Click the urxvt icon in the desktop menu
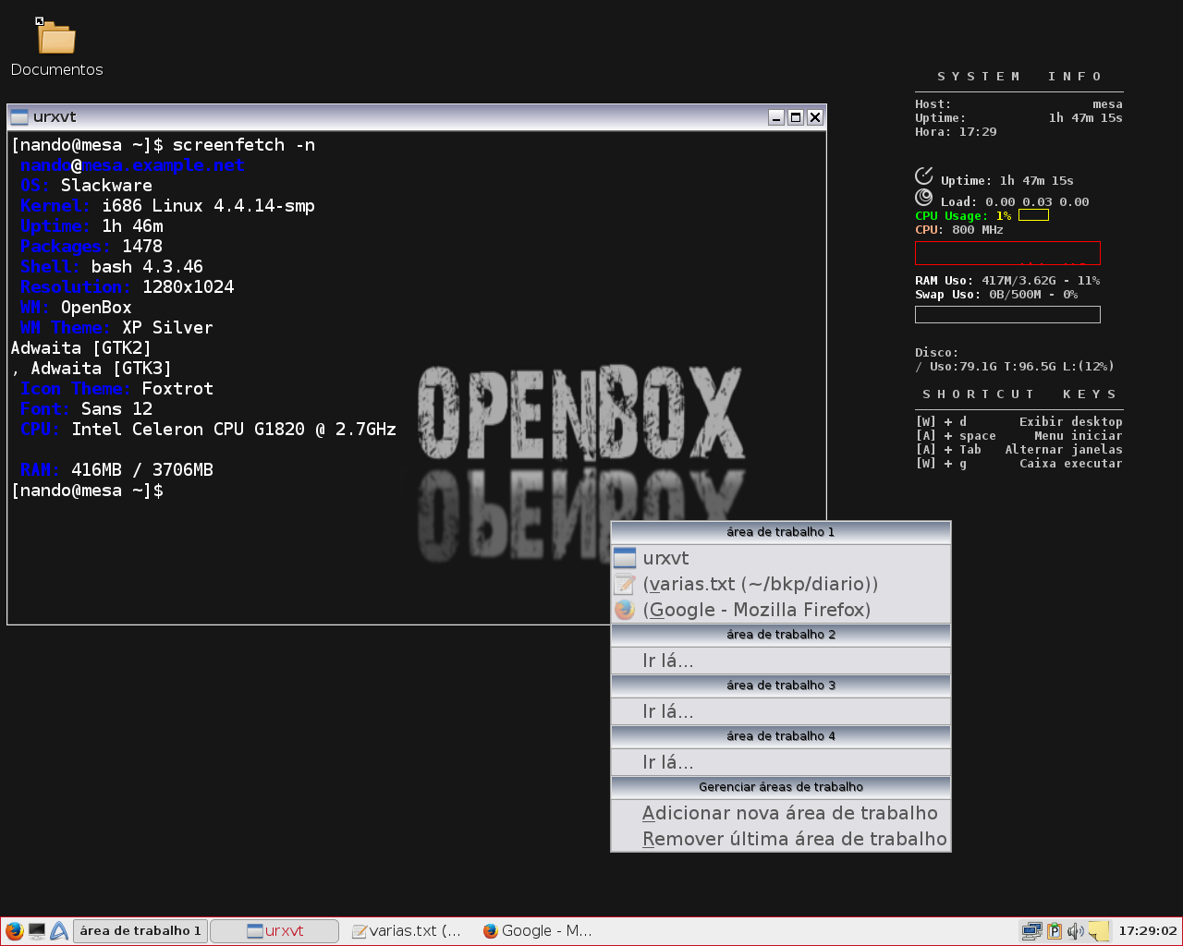 tap(625, 558)
